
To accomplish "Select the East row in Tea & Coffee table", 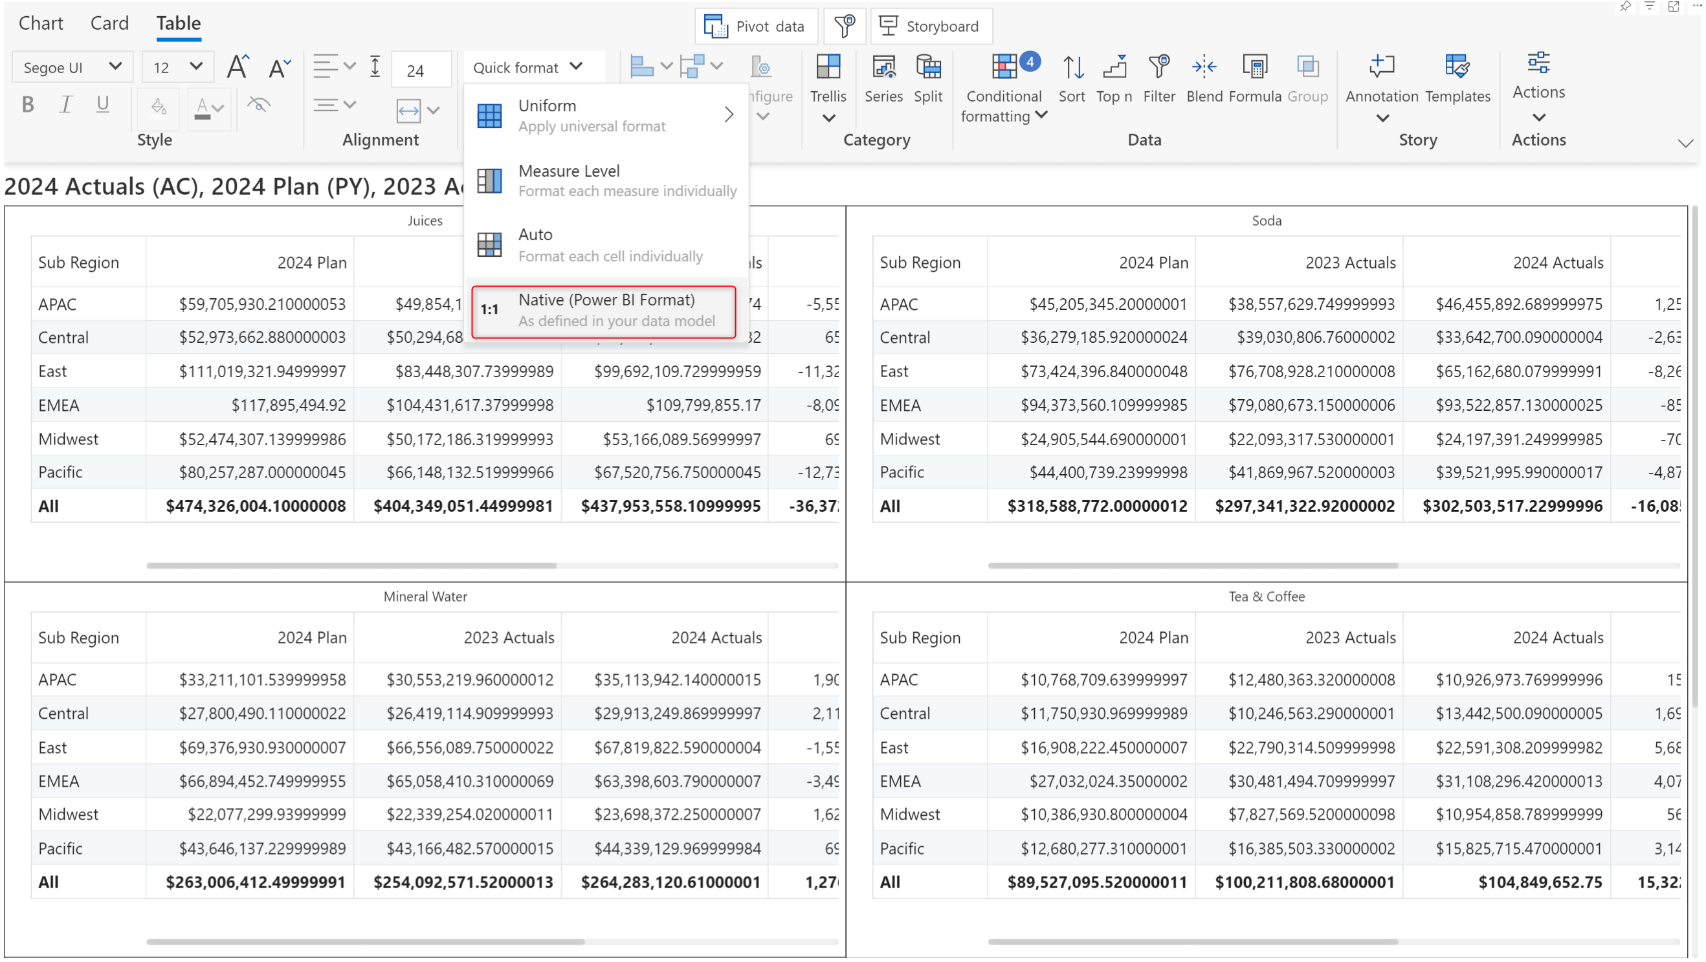I will pos(1276,747).
